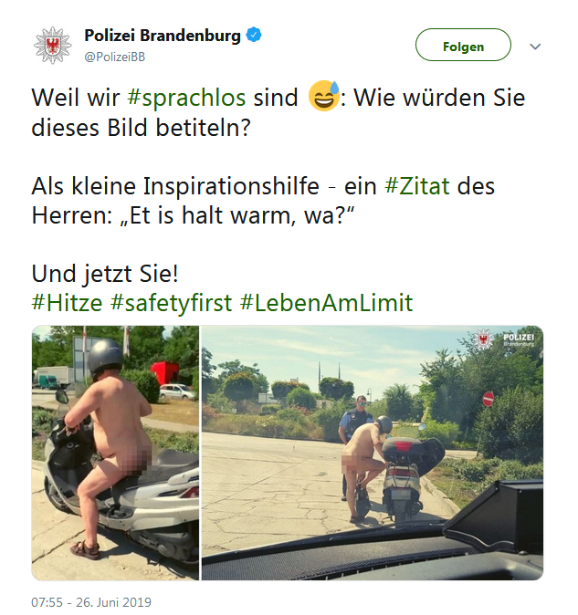Open the #Hitze hashtag

[67, 303]
